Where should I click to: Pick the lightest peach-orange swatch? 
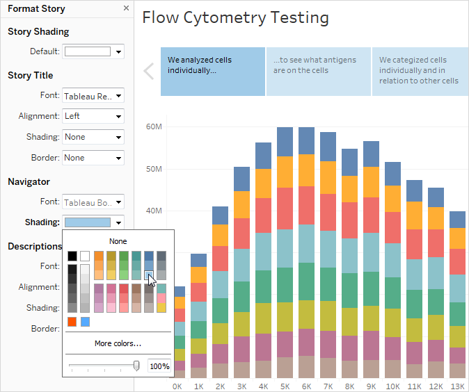point(99,275)
